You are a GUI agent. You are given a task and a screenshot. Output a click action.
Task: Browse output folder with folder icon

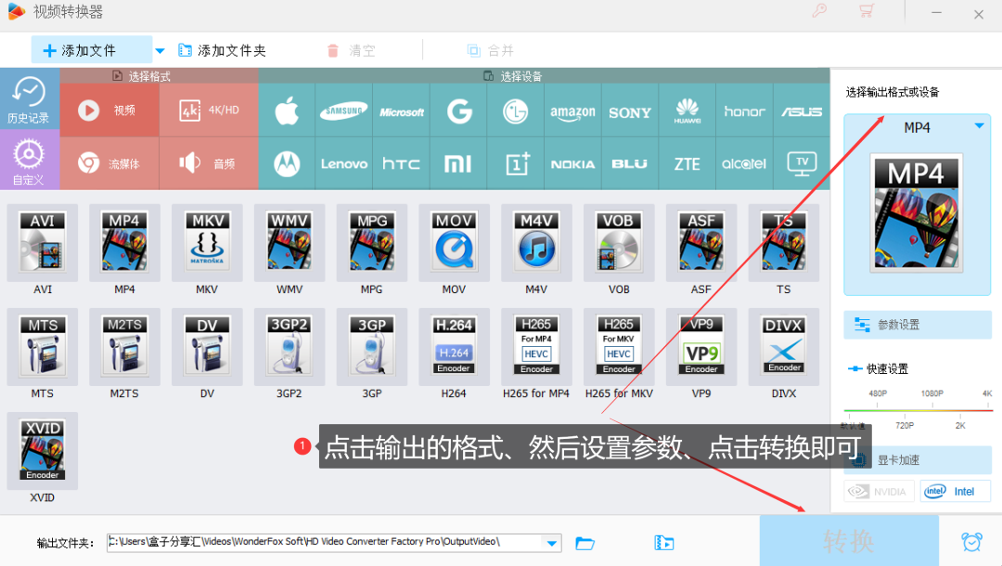tap(584, 543)
